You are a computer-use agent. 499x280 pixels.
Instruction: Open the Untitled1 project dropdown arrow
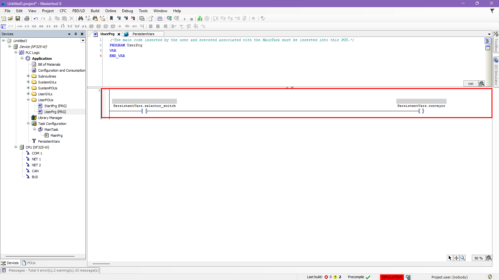point(83,40)
